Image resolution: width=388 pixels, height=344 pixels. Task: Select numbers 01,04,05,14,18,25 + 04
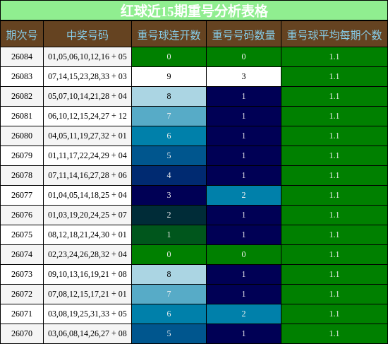(x=87, y=195)
